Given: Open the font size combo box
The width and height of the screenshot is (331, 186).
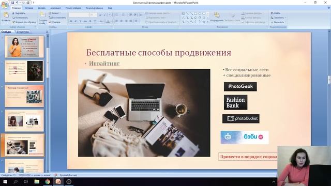Looking at the screenshot, I should pos(93,15).
